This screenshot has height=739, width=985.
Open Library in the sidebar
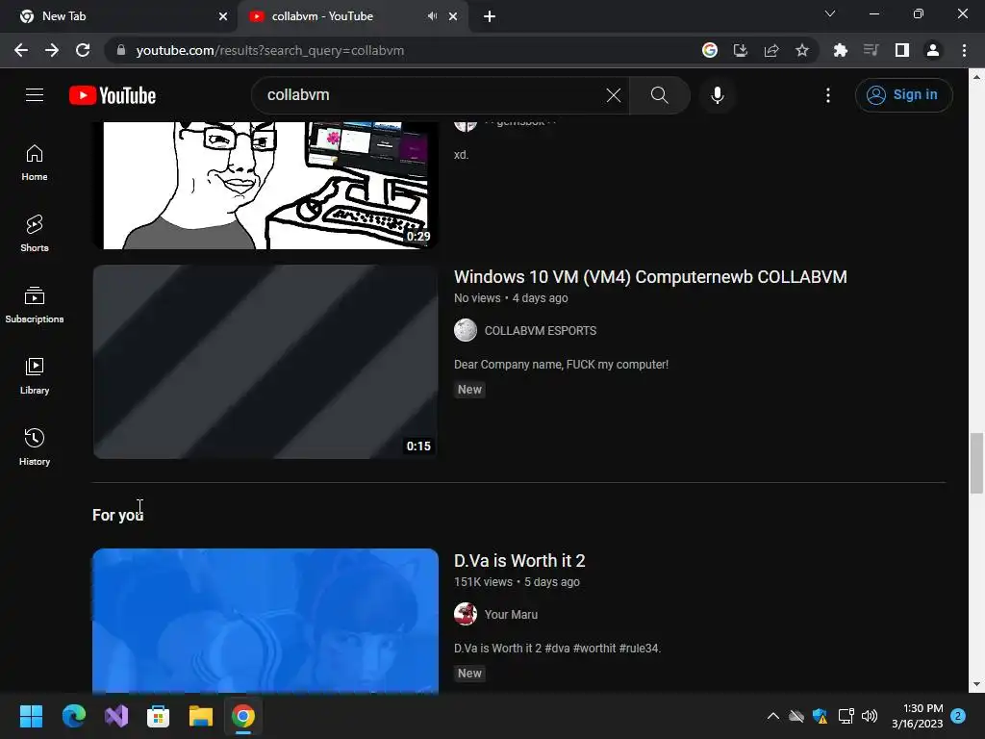[35, 376]
